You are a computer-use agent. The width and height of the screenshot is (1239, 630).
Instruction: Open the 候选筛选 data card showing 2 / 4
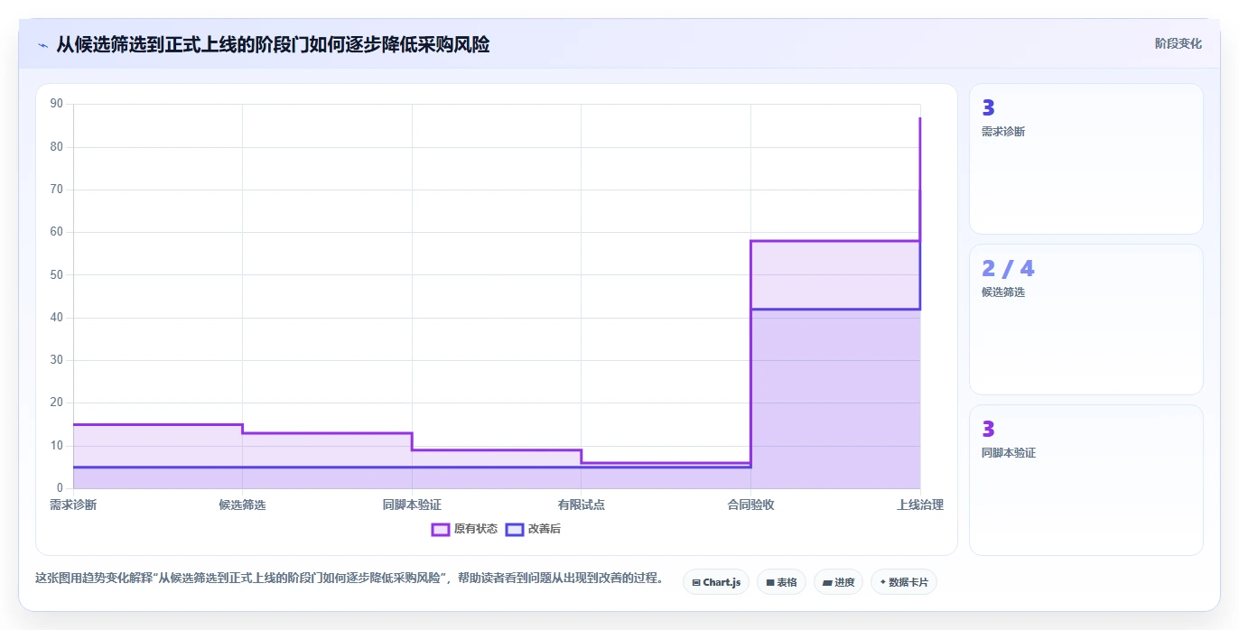pyautogui.click(x=1085, y=320)
